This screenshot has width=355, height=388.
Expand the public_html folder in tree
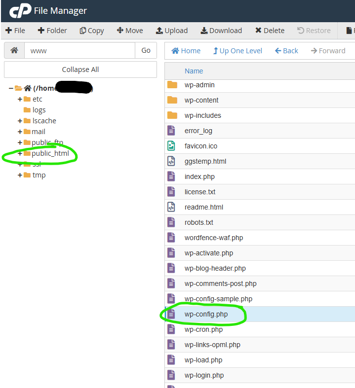click(20, 154)
